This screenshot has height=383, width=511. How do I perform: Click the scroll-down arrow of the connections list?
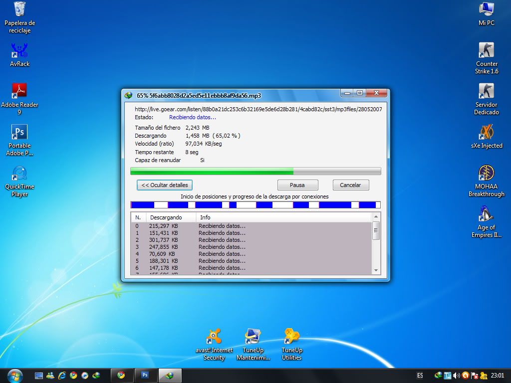[x=376, y=270]
